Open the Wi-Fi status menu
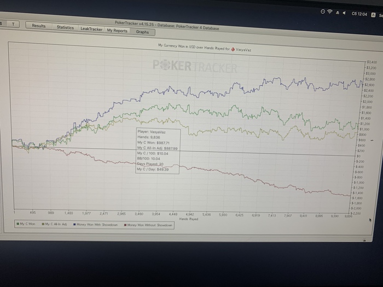 [330, 11]
